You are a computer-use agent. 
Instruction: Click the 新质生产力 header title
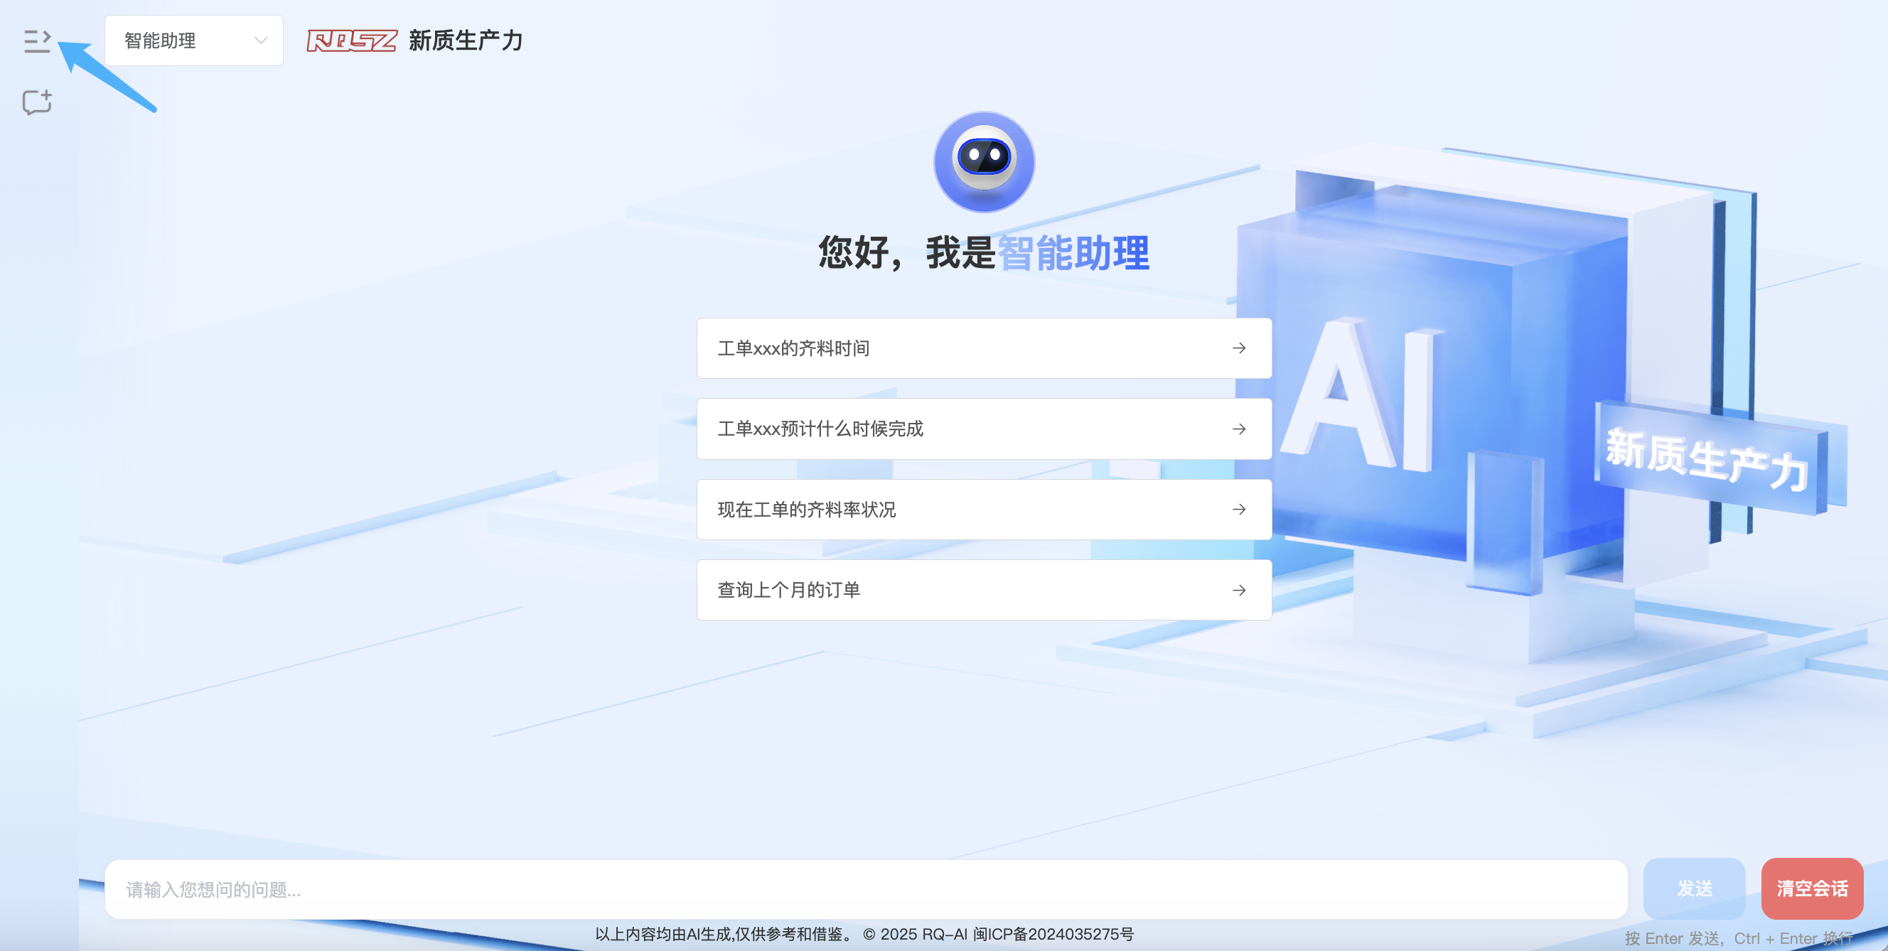click(466, 41)
